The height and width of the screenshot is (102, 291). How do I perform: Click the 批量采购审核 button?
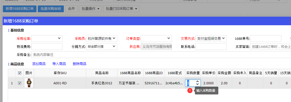(x=51, y=9)
